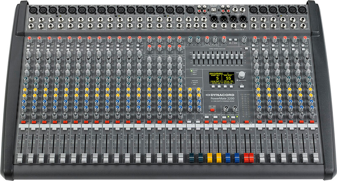337x181 pixels.
Task: Toggle the rightmost channel's red mute button
Action: tap(312, 121)
